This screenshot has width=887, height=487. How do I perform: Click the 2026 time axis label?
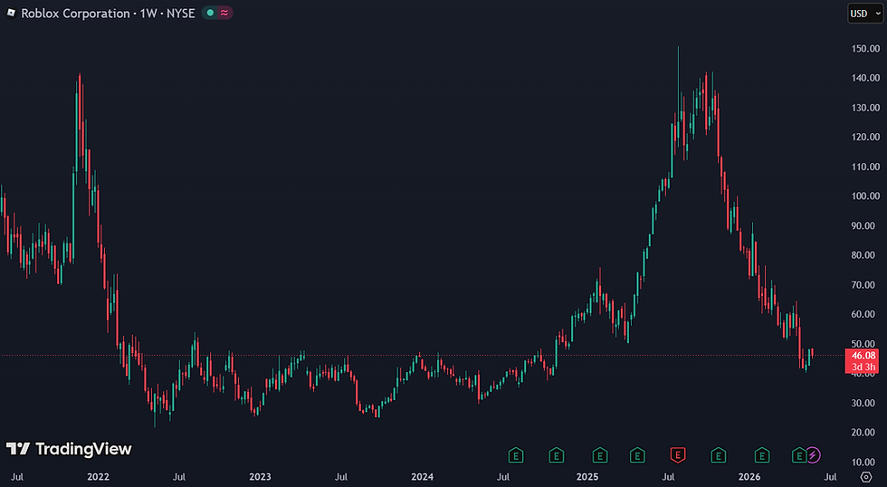(x=749, y=477)
